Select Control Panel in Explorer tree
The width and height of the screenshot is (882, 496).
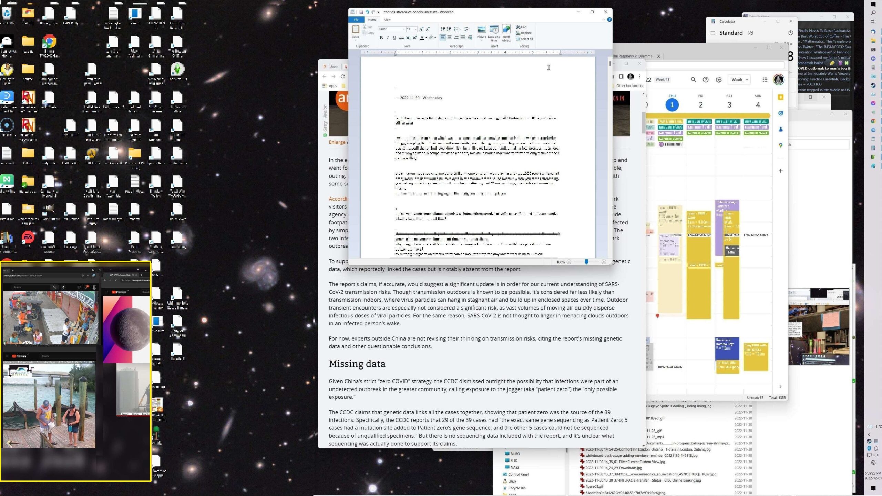518,474
